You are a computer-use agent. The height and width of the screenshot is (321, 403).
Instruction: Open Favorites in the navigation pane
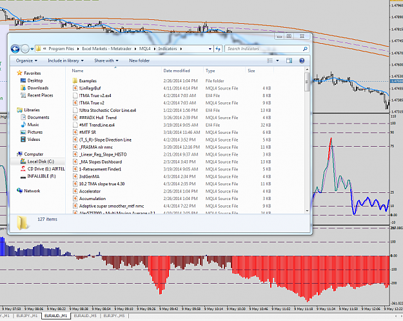point(32,73)
